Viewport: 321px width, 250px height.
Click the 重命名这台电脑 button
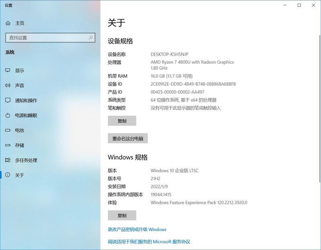pyautogui.click(x=128, y=138)
